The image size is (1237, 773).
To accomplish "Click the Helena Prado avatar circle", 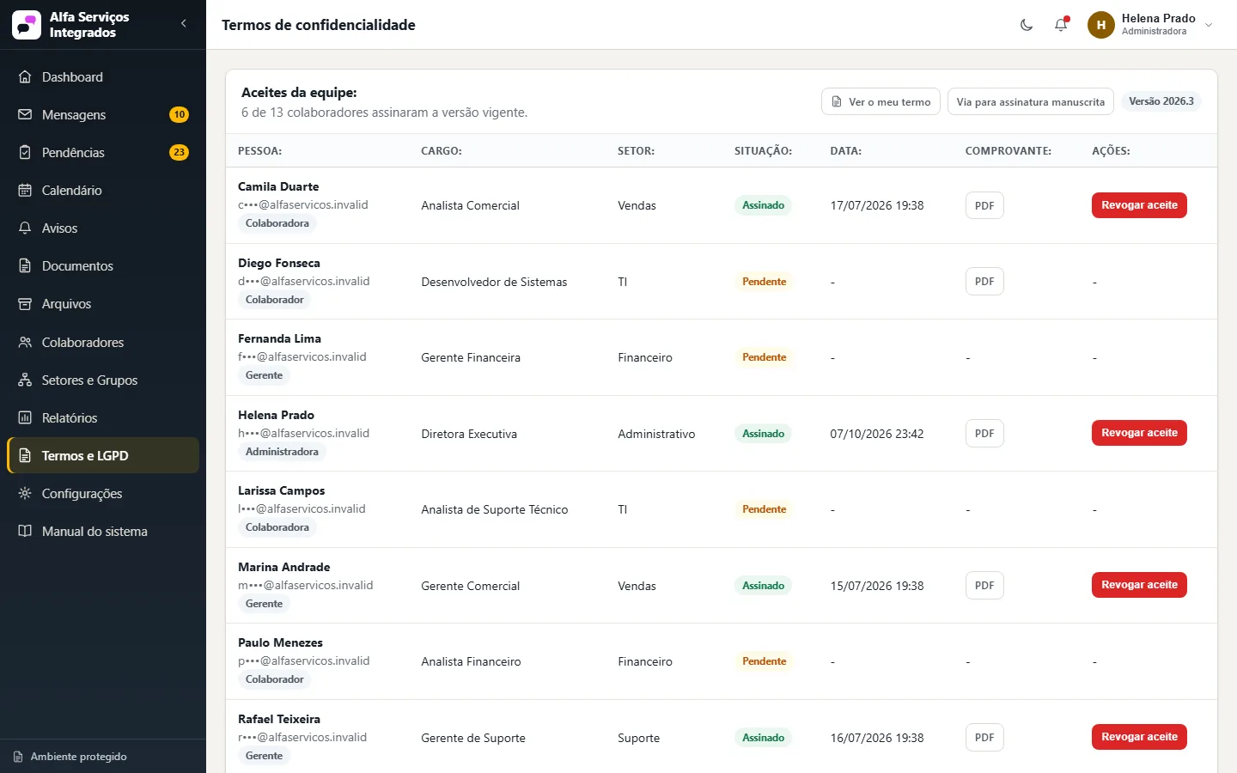I will click(x=1101, y=25).
